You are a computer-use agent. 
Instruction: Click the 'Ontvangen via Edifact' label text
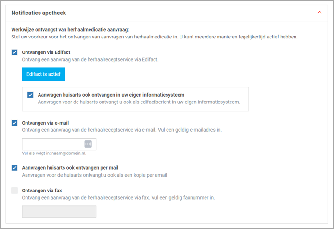pos(46,52)
